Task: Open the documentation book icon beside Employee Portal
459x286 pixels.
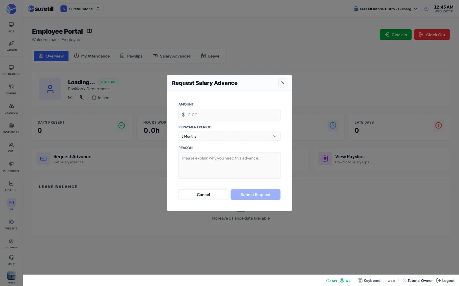Action: (90, 31)
